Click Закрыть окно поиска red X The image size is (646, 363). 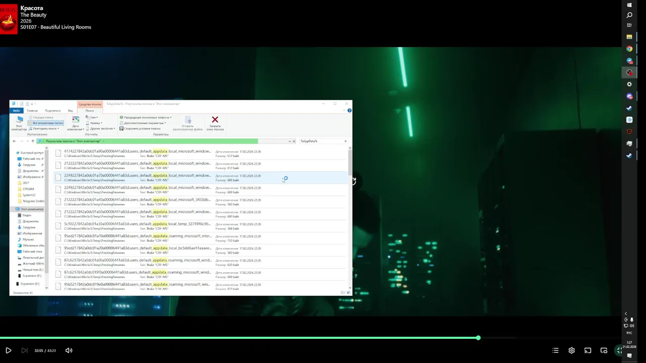214,124
